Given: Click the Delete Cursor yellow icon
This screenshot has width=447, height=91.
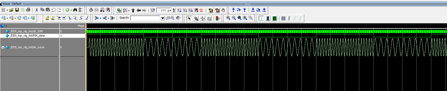Looking at the screenshot, I should 53,18.
